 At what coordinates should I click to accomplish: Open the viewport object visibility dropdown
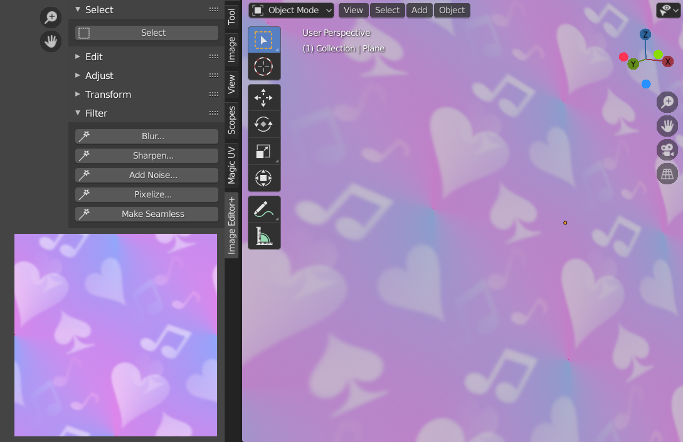pos(668,10)
